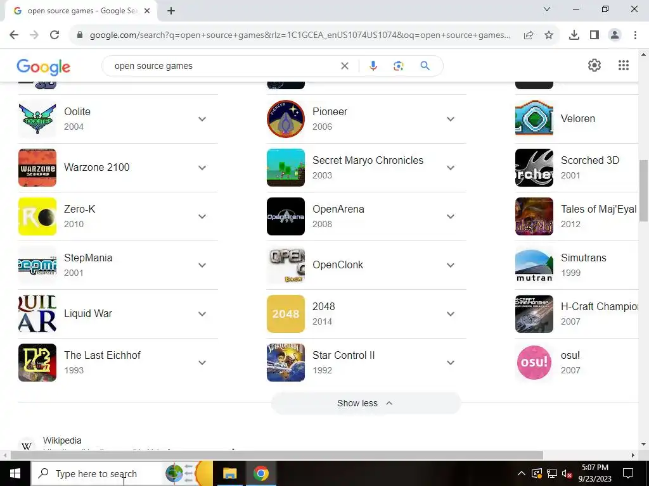The image size is (649, 486).
Task: Open a new tab with plus
Action: 171,11
